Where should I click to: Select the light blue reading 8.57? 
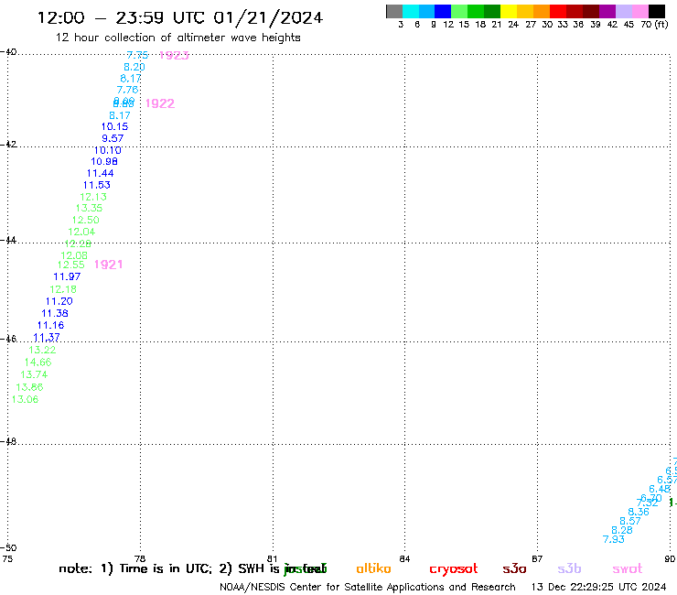(630, 521)
